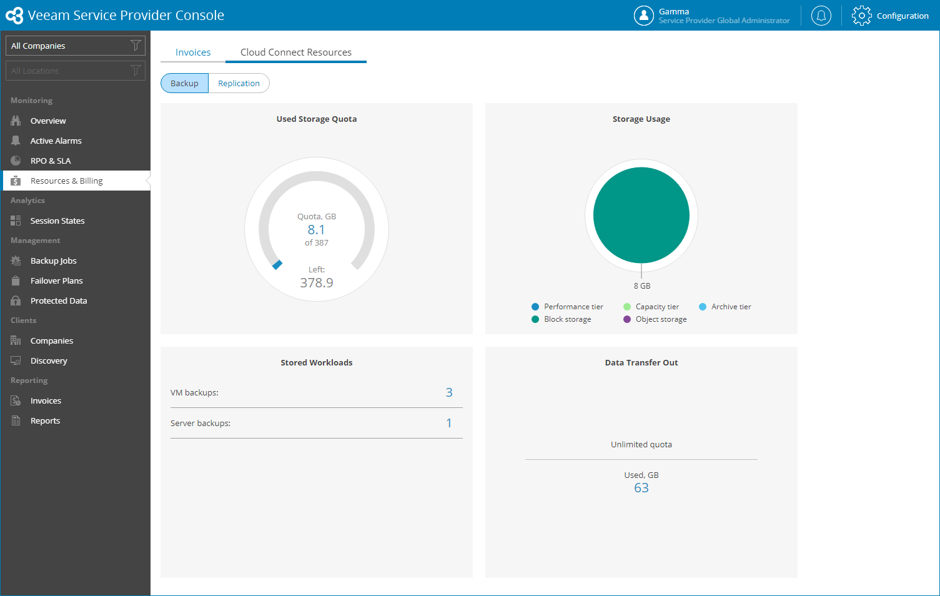
Task: Open the Reports page
Action: (76, 420)
